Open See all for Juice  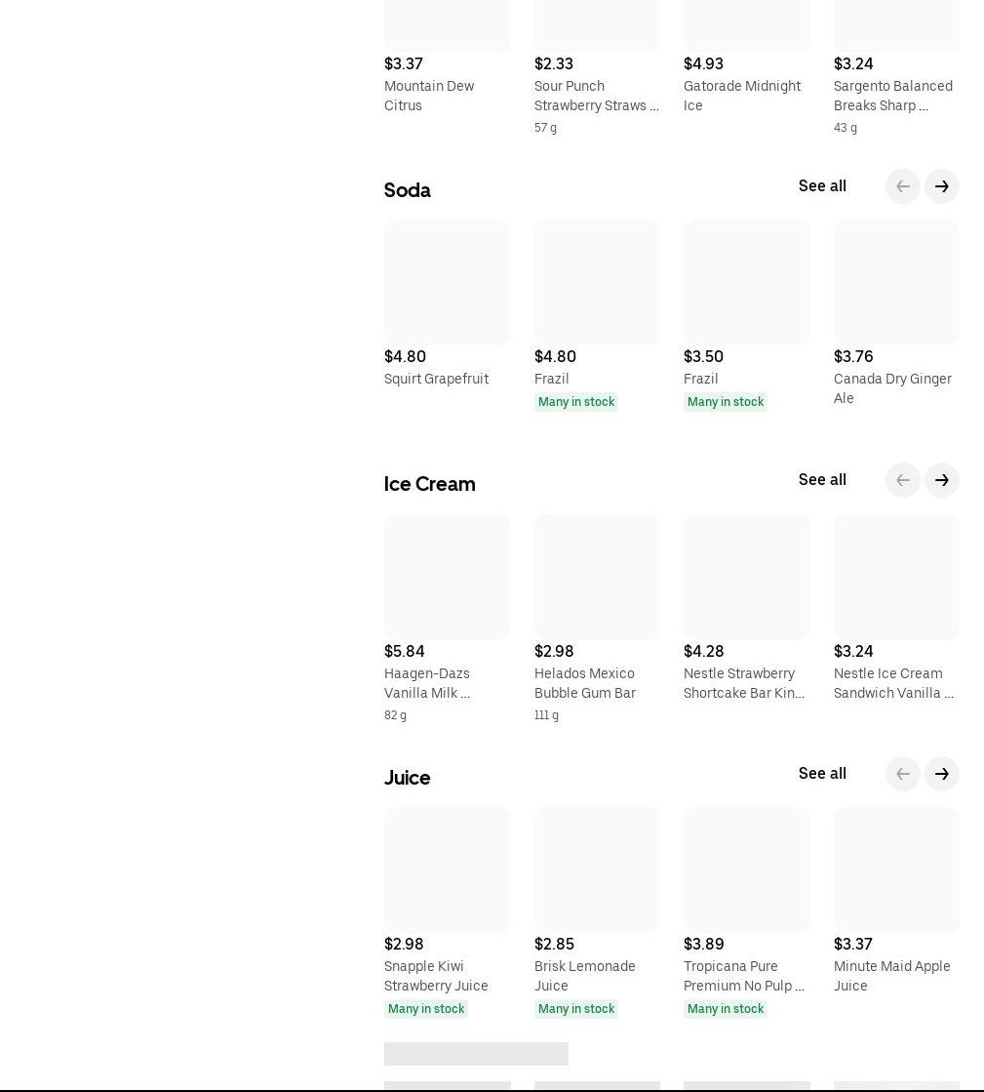click(822, 774)
